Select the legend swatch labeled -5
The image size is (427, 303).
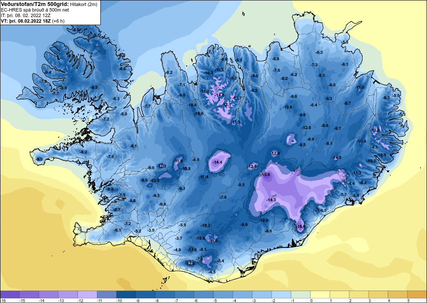pyautogui.click(x=223, y=294)
